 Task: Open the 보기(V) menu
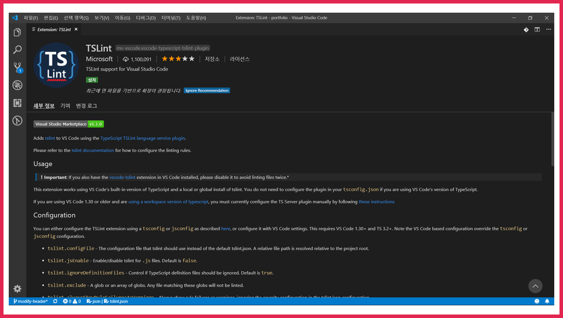[102, 18]
